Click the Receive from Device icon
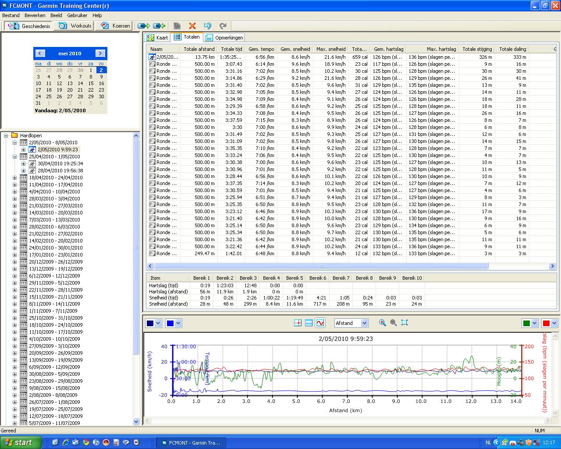Viewport: 561px width, 449px height. click(159, 26)
